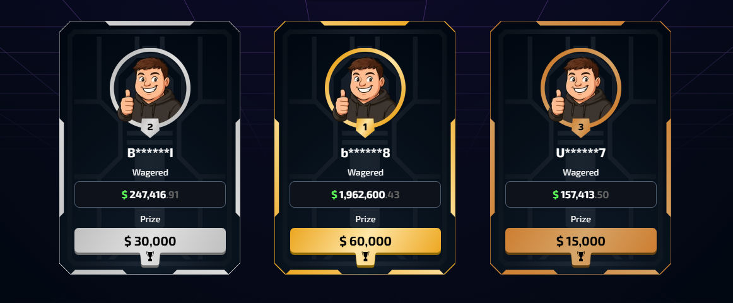Click the green dollar sign beside 157,413.50
The height and width of the screenshot is (303, 733).
555,194
